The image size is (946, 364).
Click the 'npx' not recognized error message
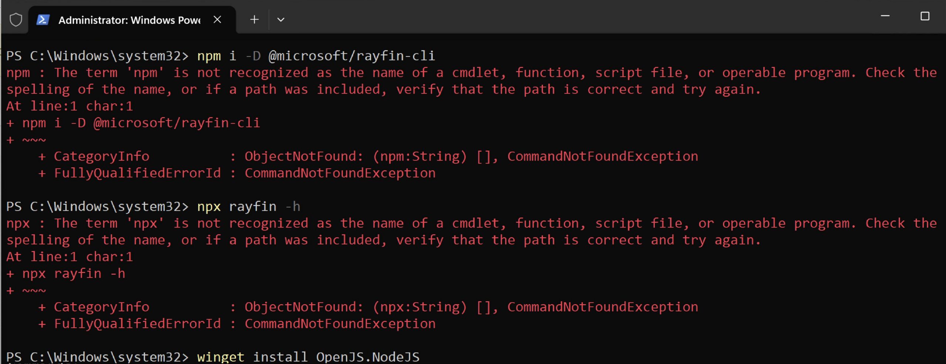[x=472, y=231]
